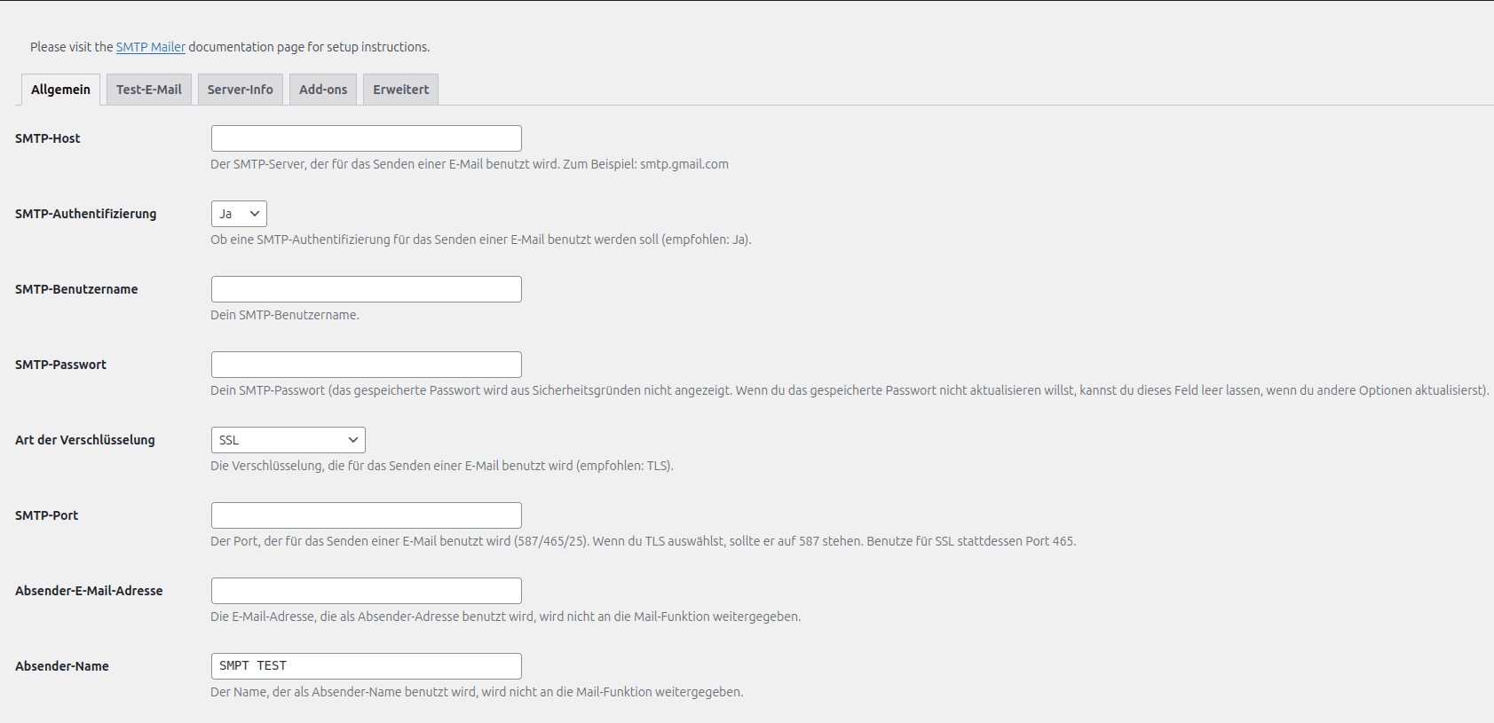Expand the SMTP-Authentifizierung dropdown

[238, 214]
